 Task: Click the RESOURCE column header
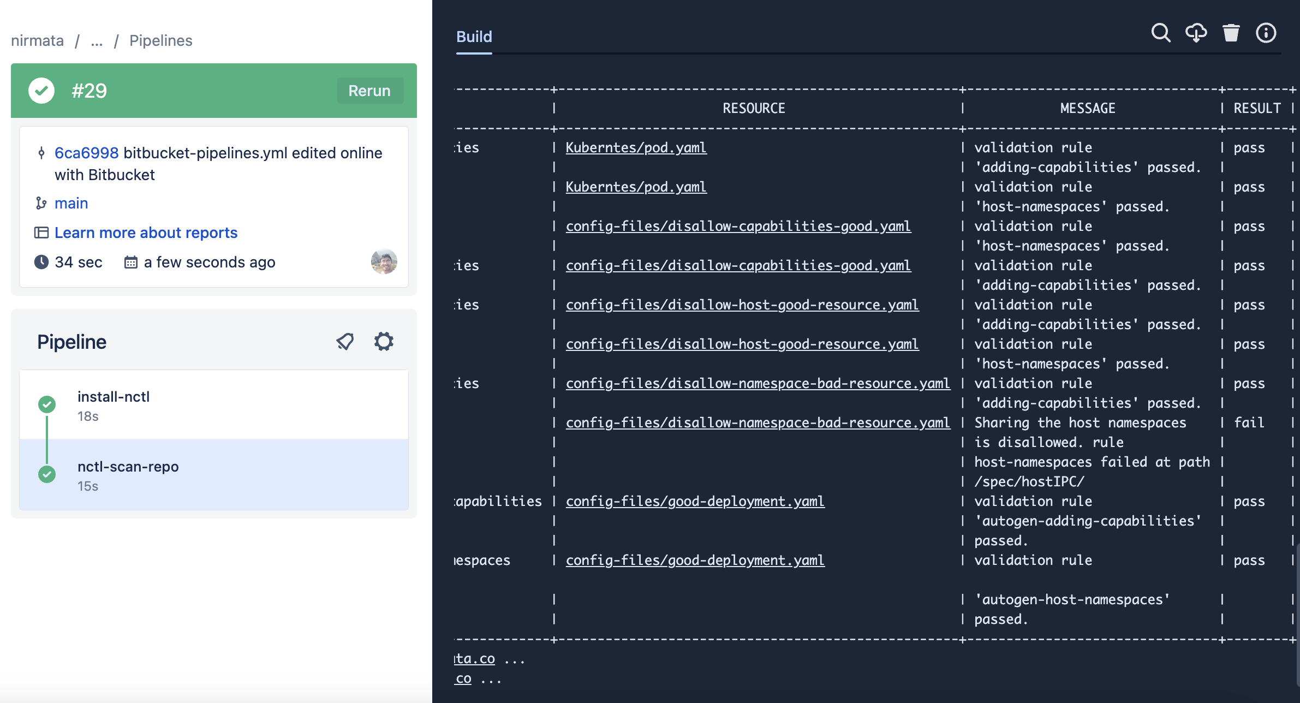(754, 108)
